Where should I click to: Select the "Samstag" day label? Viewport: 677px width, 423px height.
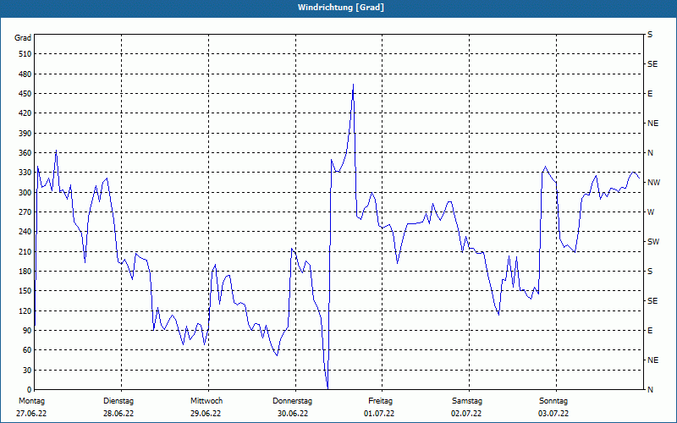pyautogui.click(x=467, y=401)
